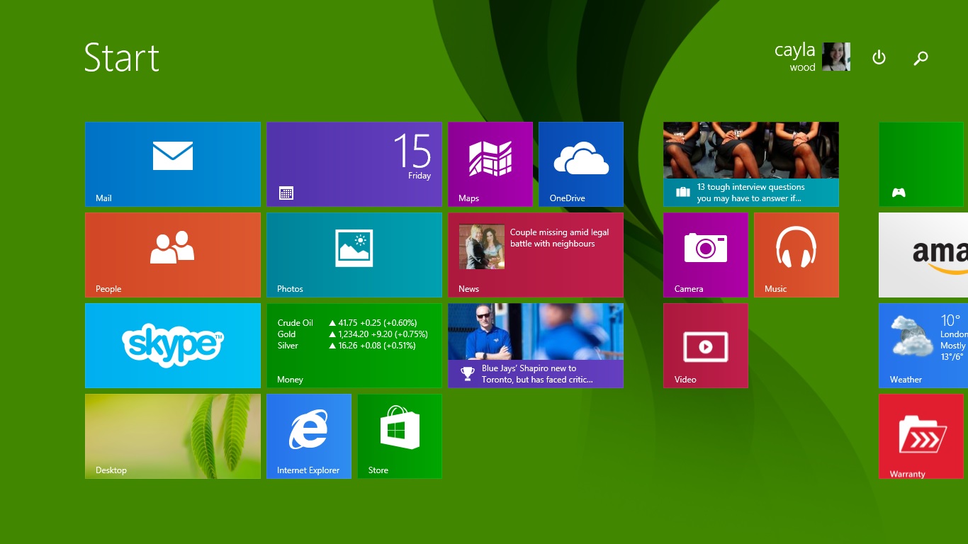Click the trophy icon on the sports tile

(468, 373)
